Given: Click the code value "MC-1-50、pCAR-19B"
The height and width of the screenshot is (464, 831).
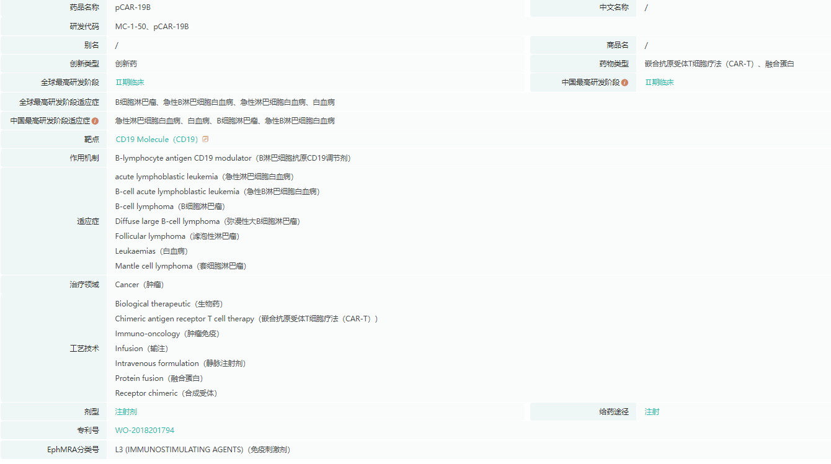Looking at the screenshot, I should 152,27.
